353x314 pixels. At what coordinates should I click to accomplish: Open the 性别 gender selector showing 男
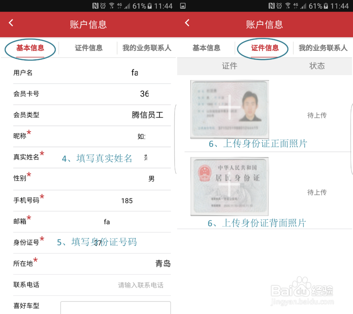(x=151, y=179)
